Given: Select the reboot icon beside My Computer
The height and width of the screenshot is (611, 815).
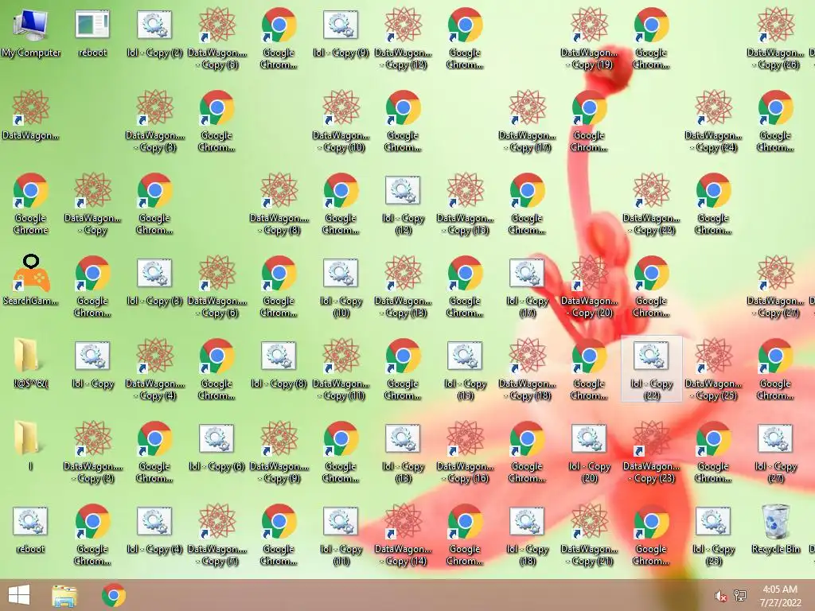Looking at the screenshot, I should [x=92, y=33].
